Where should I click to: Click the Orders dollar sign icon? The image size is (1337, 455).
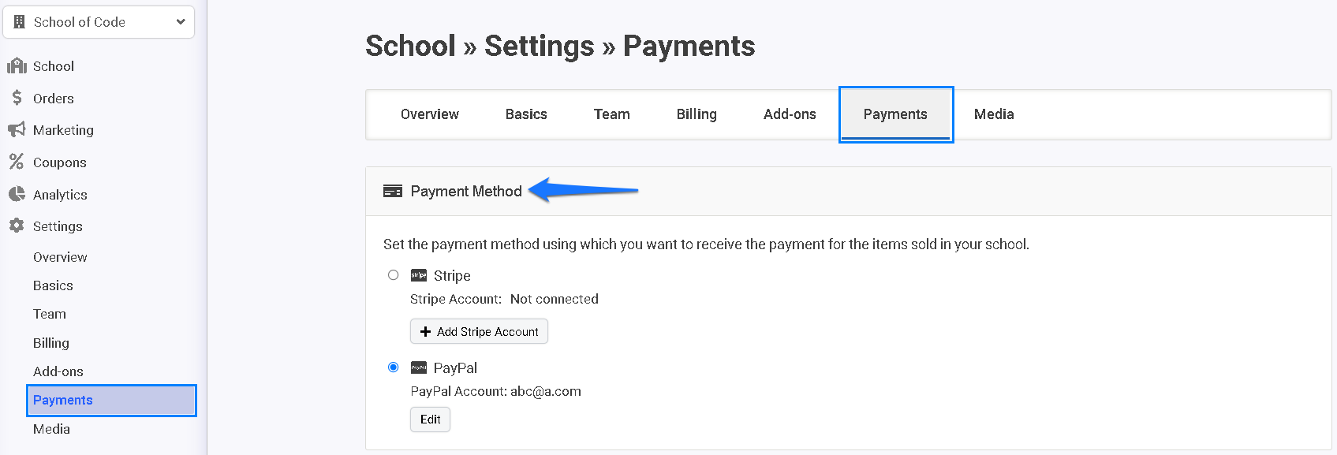[x=17, y=98]
